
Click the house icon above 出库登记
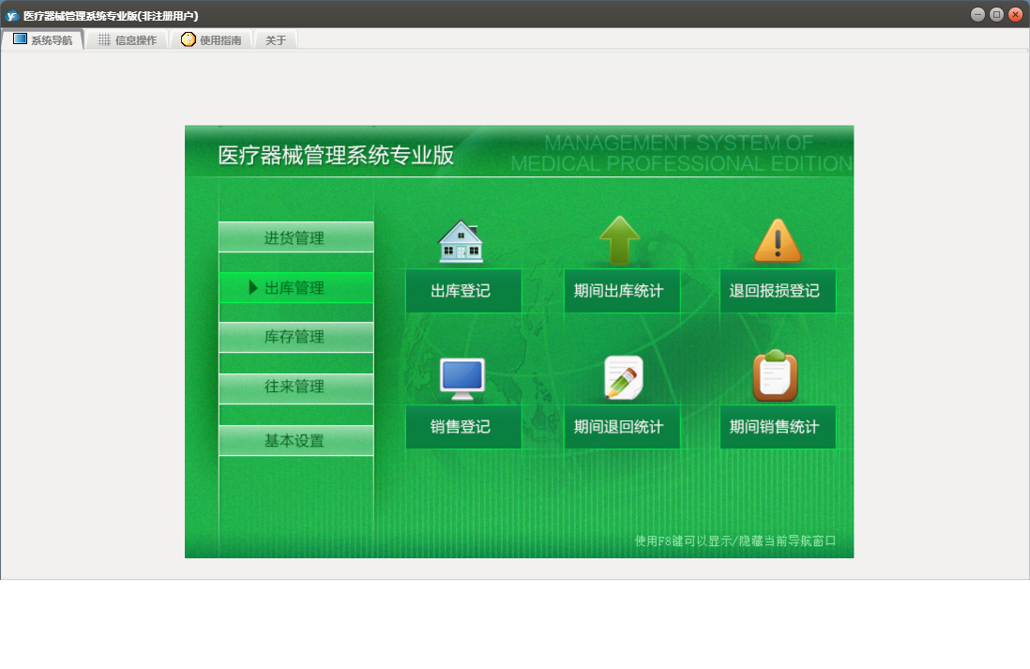[461, 242]
